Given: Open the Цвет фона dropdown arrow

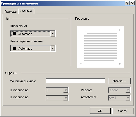Looking at the screenshot, I should 53,34.
